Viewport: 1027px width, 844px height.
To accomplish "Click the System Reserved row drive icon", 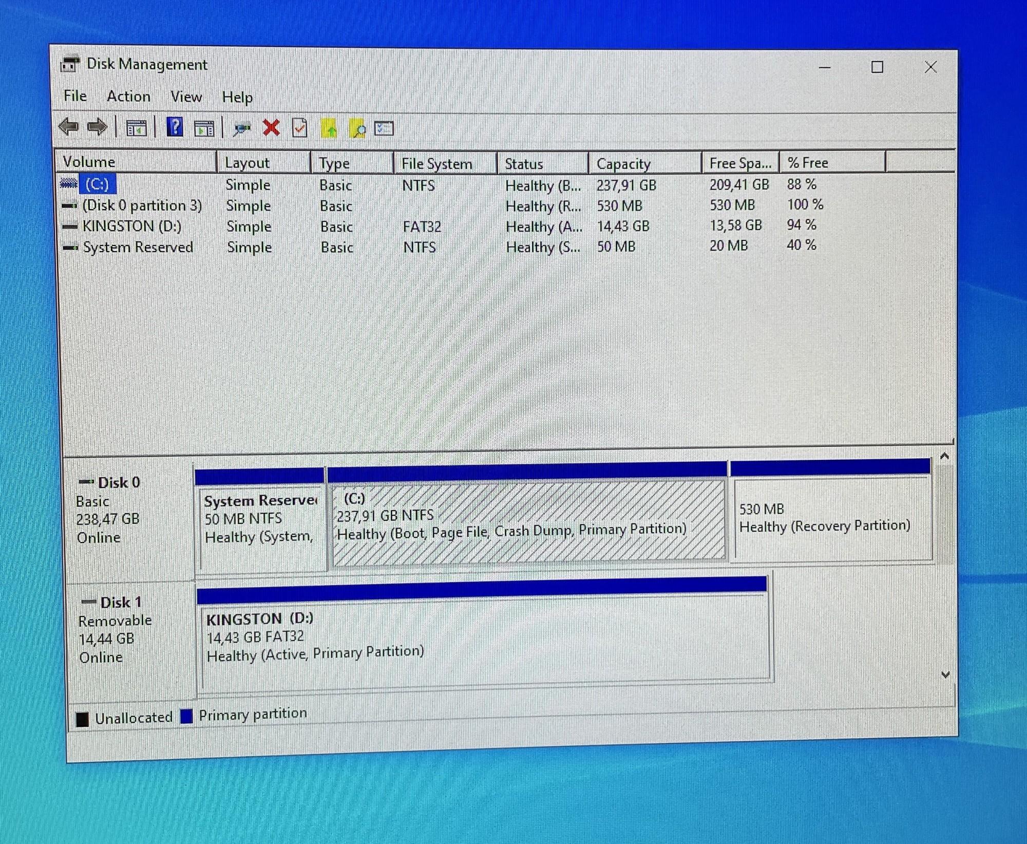I will [x=70, y=247].
